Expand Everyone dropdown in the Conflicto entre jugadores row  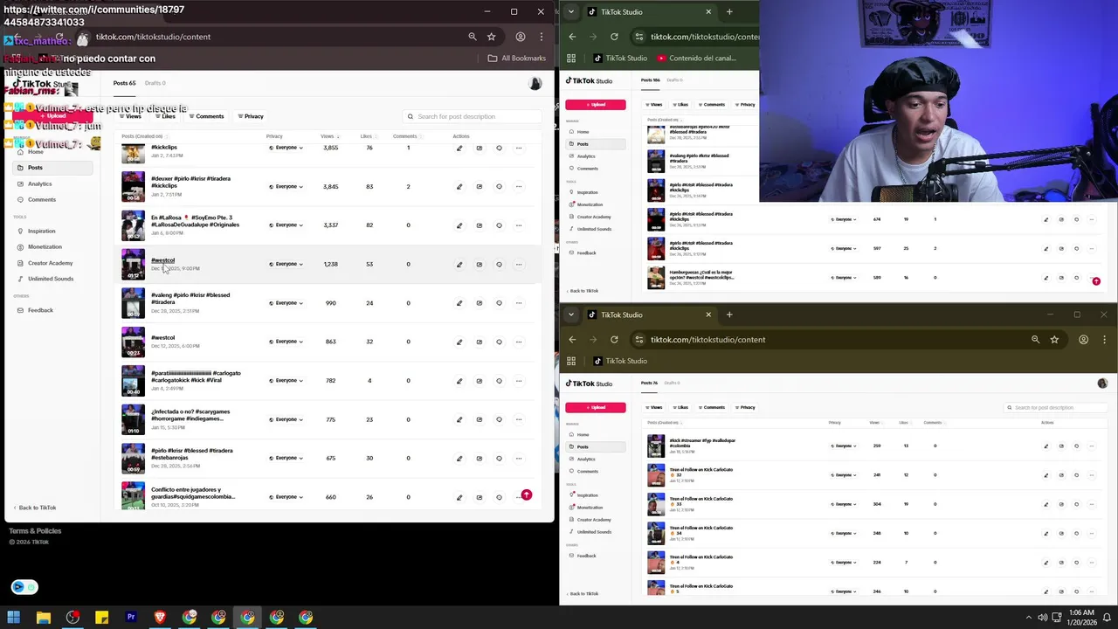click(x=286, y=497)
